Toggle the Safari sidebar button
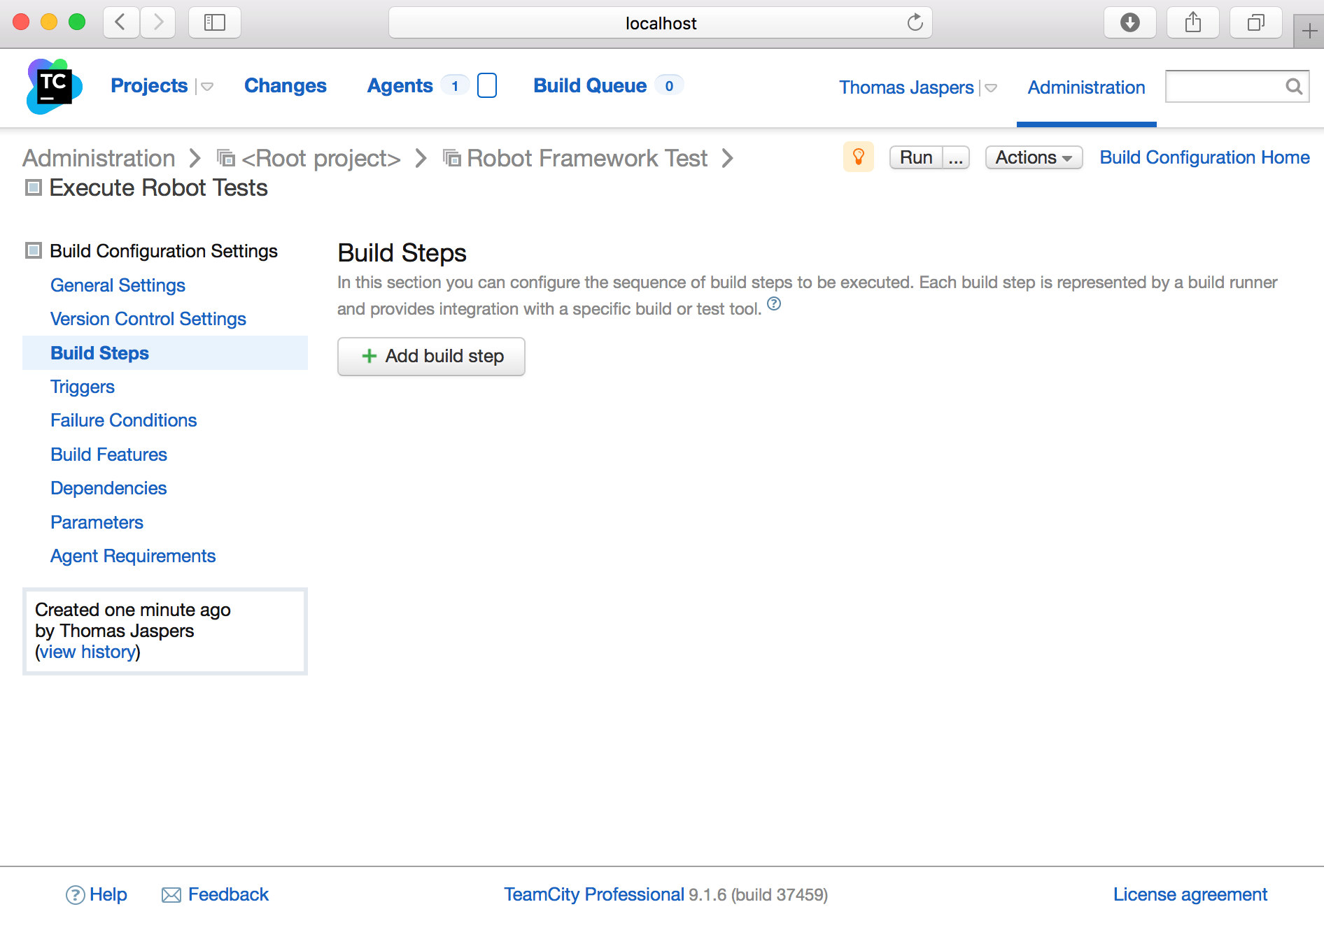 click(x=214, y=23)
